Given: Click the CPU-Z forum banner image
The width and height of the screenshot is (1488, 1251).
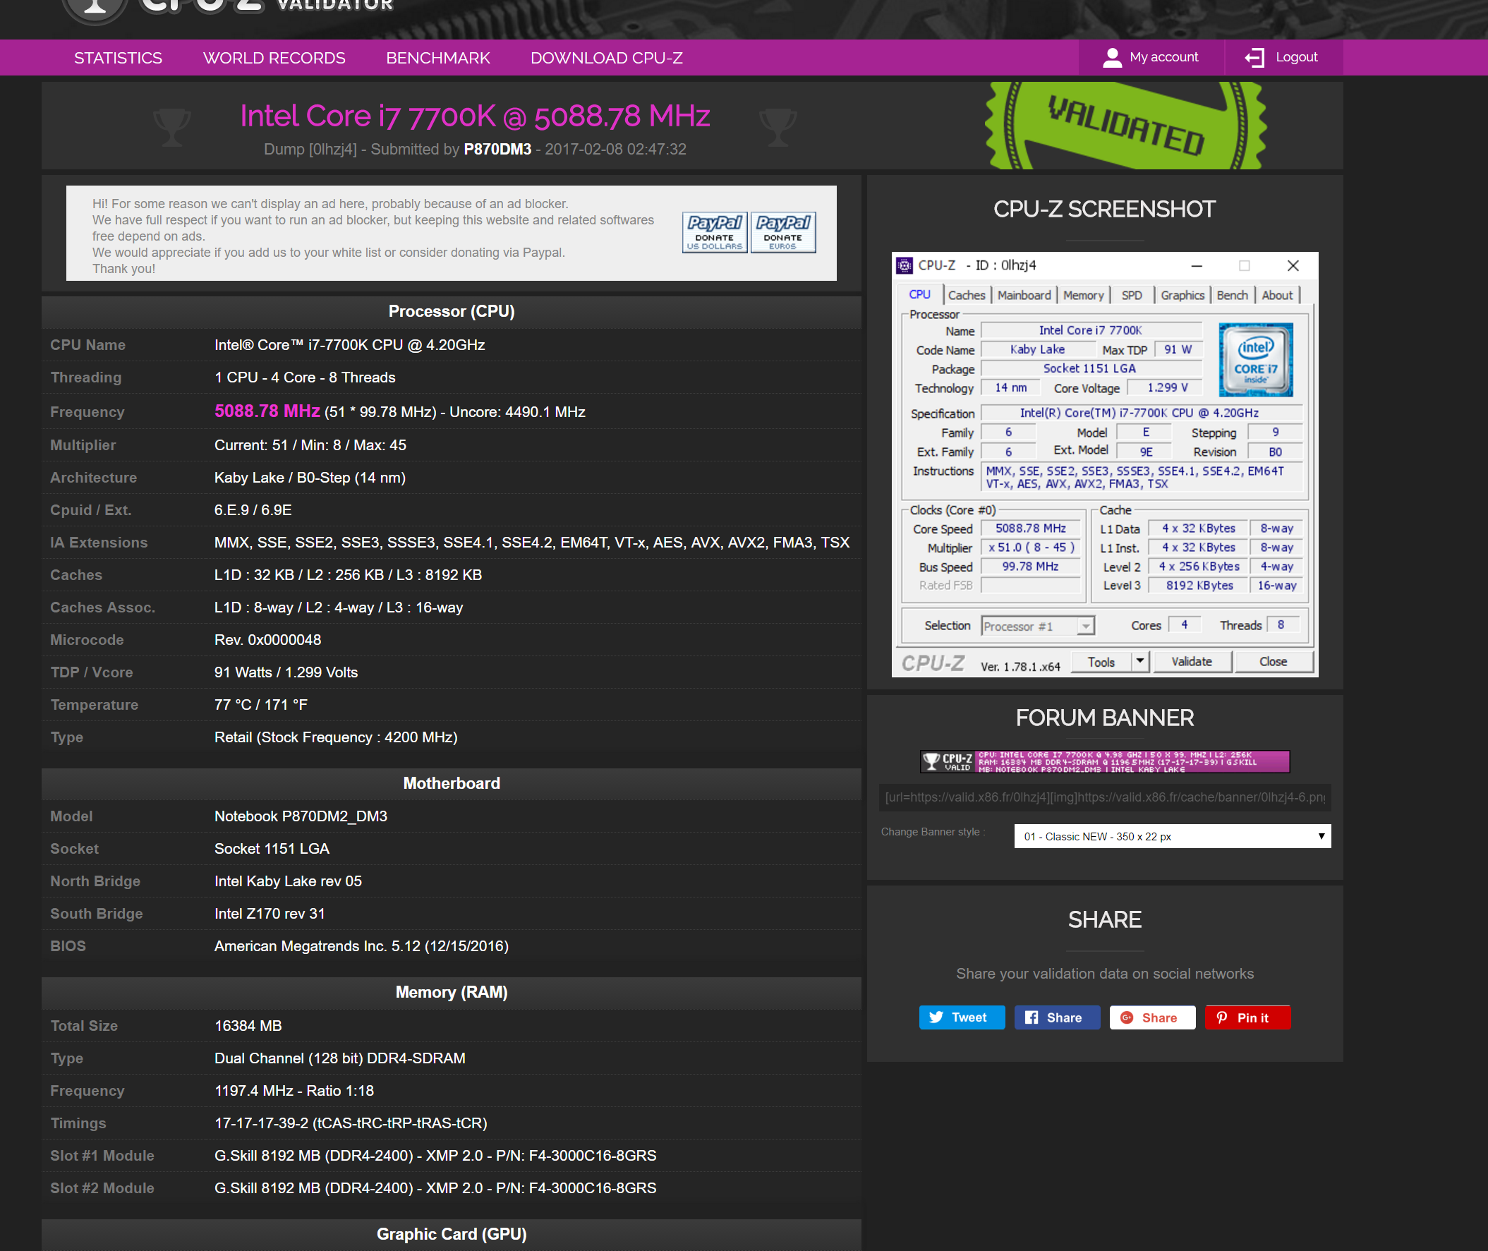Looking at the screenshot, I should coord(1103,761).
